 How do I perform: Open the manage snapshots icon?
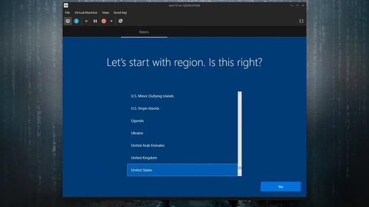pos(121,21)
